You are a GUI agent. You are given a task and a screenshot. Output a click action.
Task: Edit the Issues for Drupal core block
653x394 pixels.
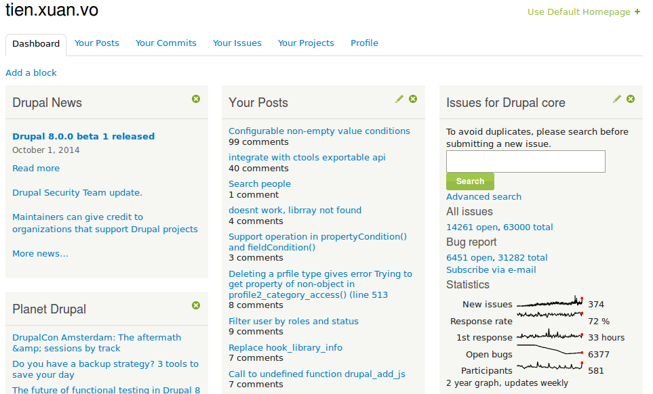(x=617, y=99)
